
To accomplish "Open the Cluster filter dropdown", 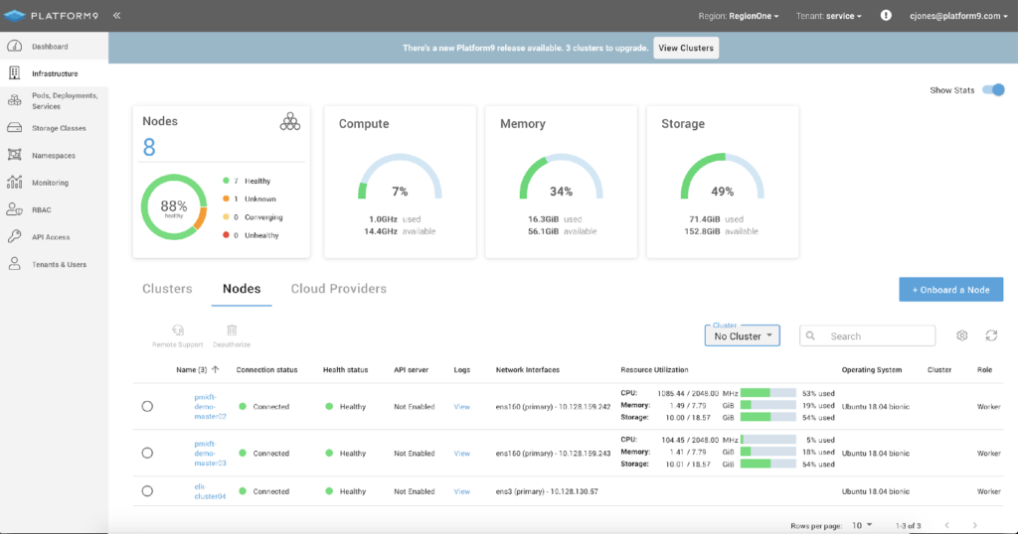I will coord(743,335).
